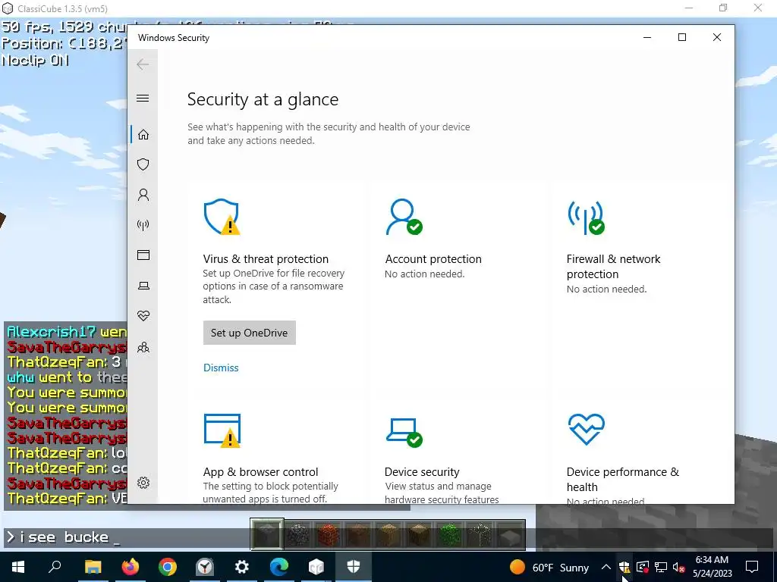Image resolution: width=777 pixels, height=582 pixels.
Task: Click the Firewall & network protection tile icon
Action: tap(586, 217)
